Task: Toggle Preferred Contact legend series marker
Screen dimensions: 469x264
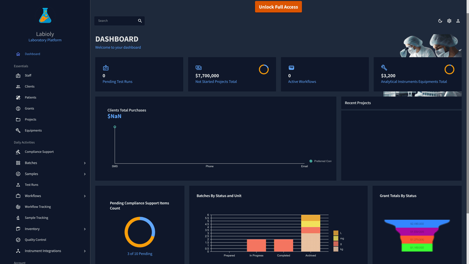Action: 311,161
